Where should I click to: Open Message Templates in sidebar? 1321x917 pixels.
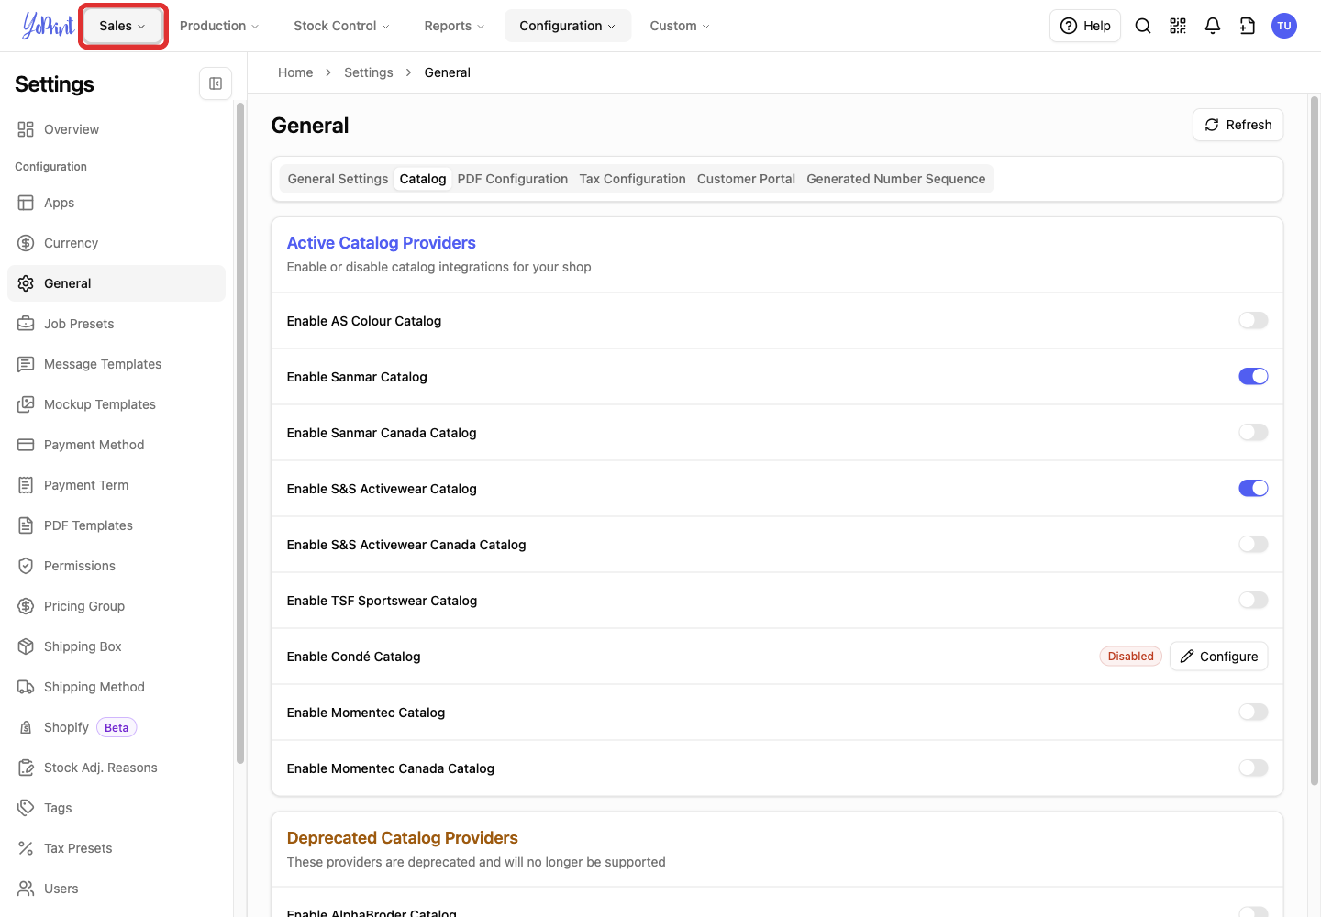click(x=117, y=364)
